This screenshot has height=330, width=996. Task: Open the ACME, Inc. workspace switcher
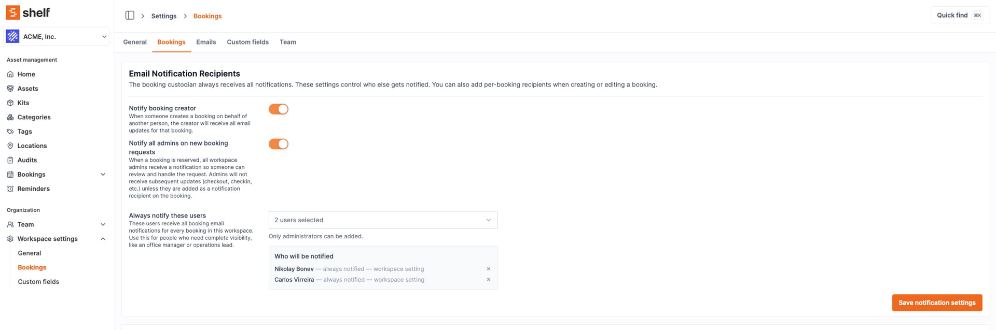57,36
